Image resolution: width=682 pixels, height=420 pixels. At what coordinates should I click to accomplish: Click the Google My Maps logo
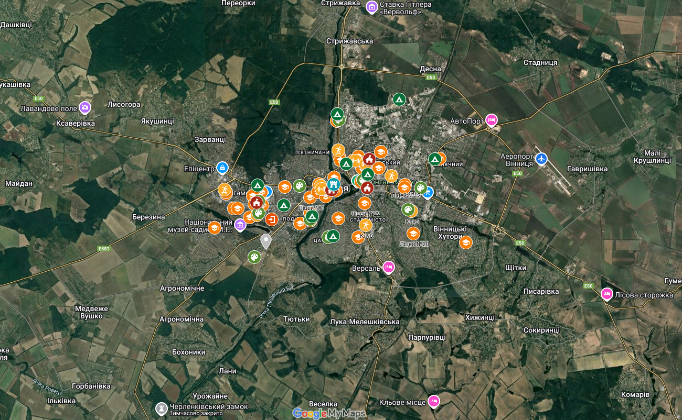coord(328,413)
